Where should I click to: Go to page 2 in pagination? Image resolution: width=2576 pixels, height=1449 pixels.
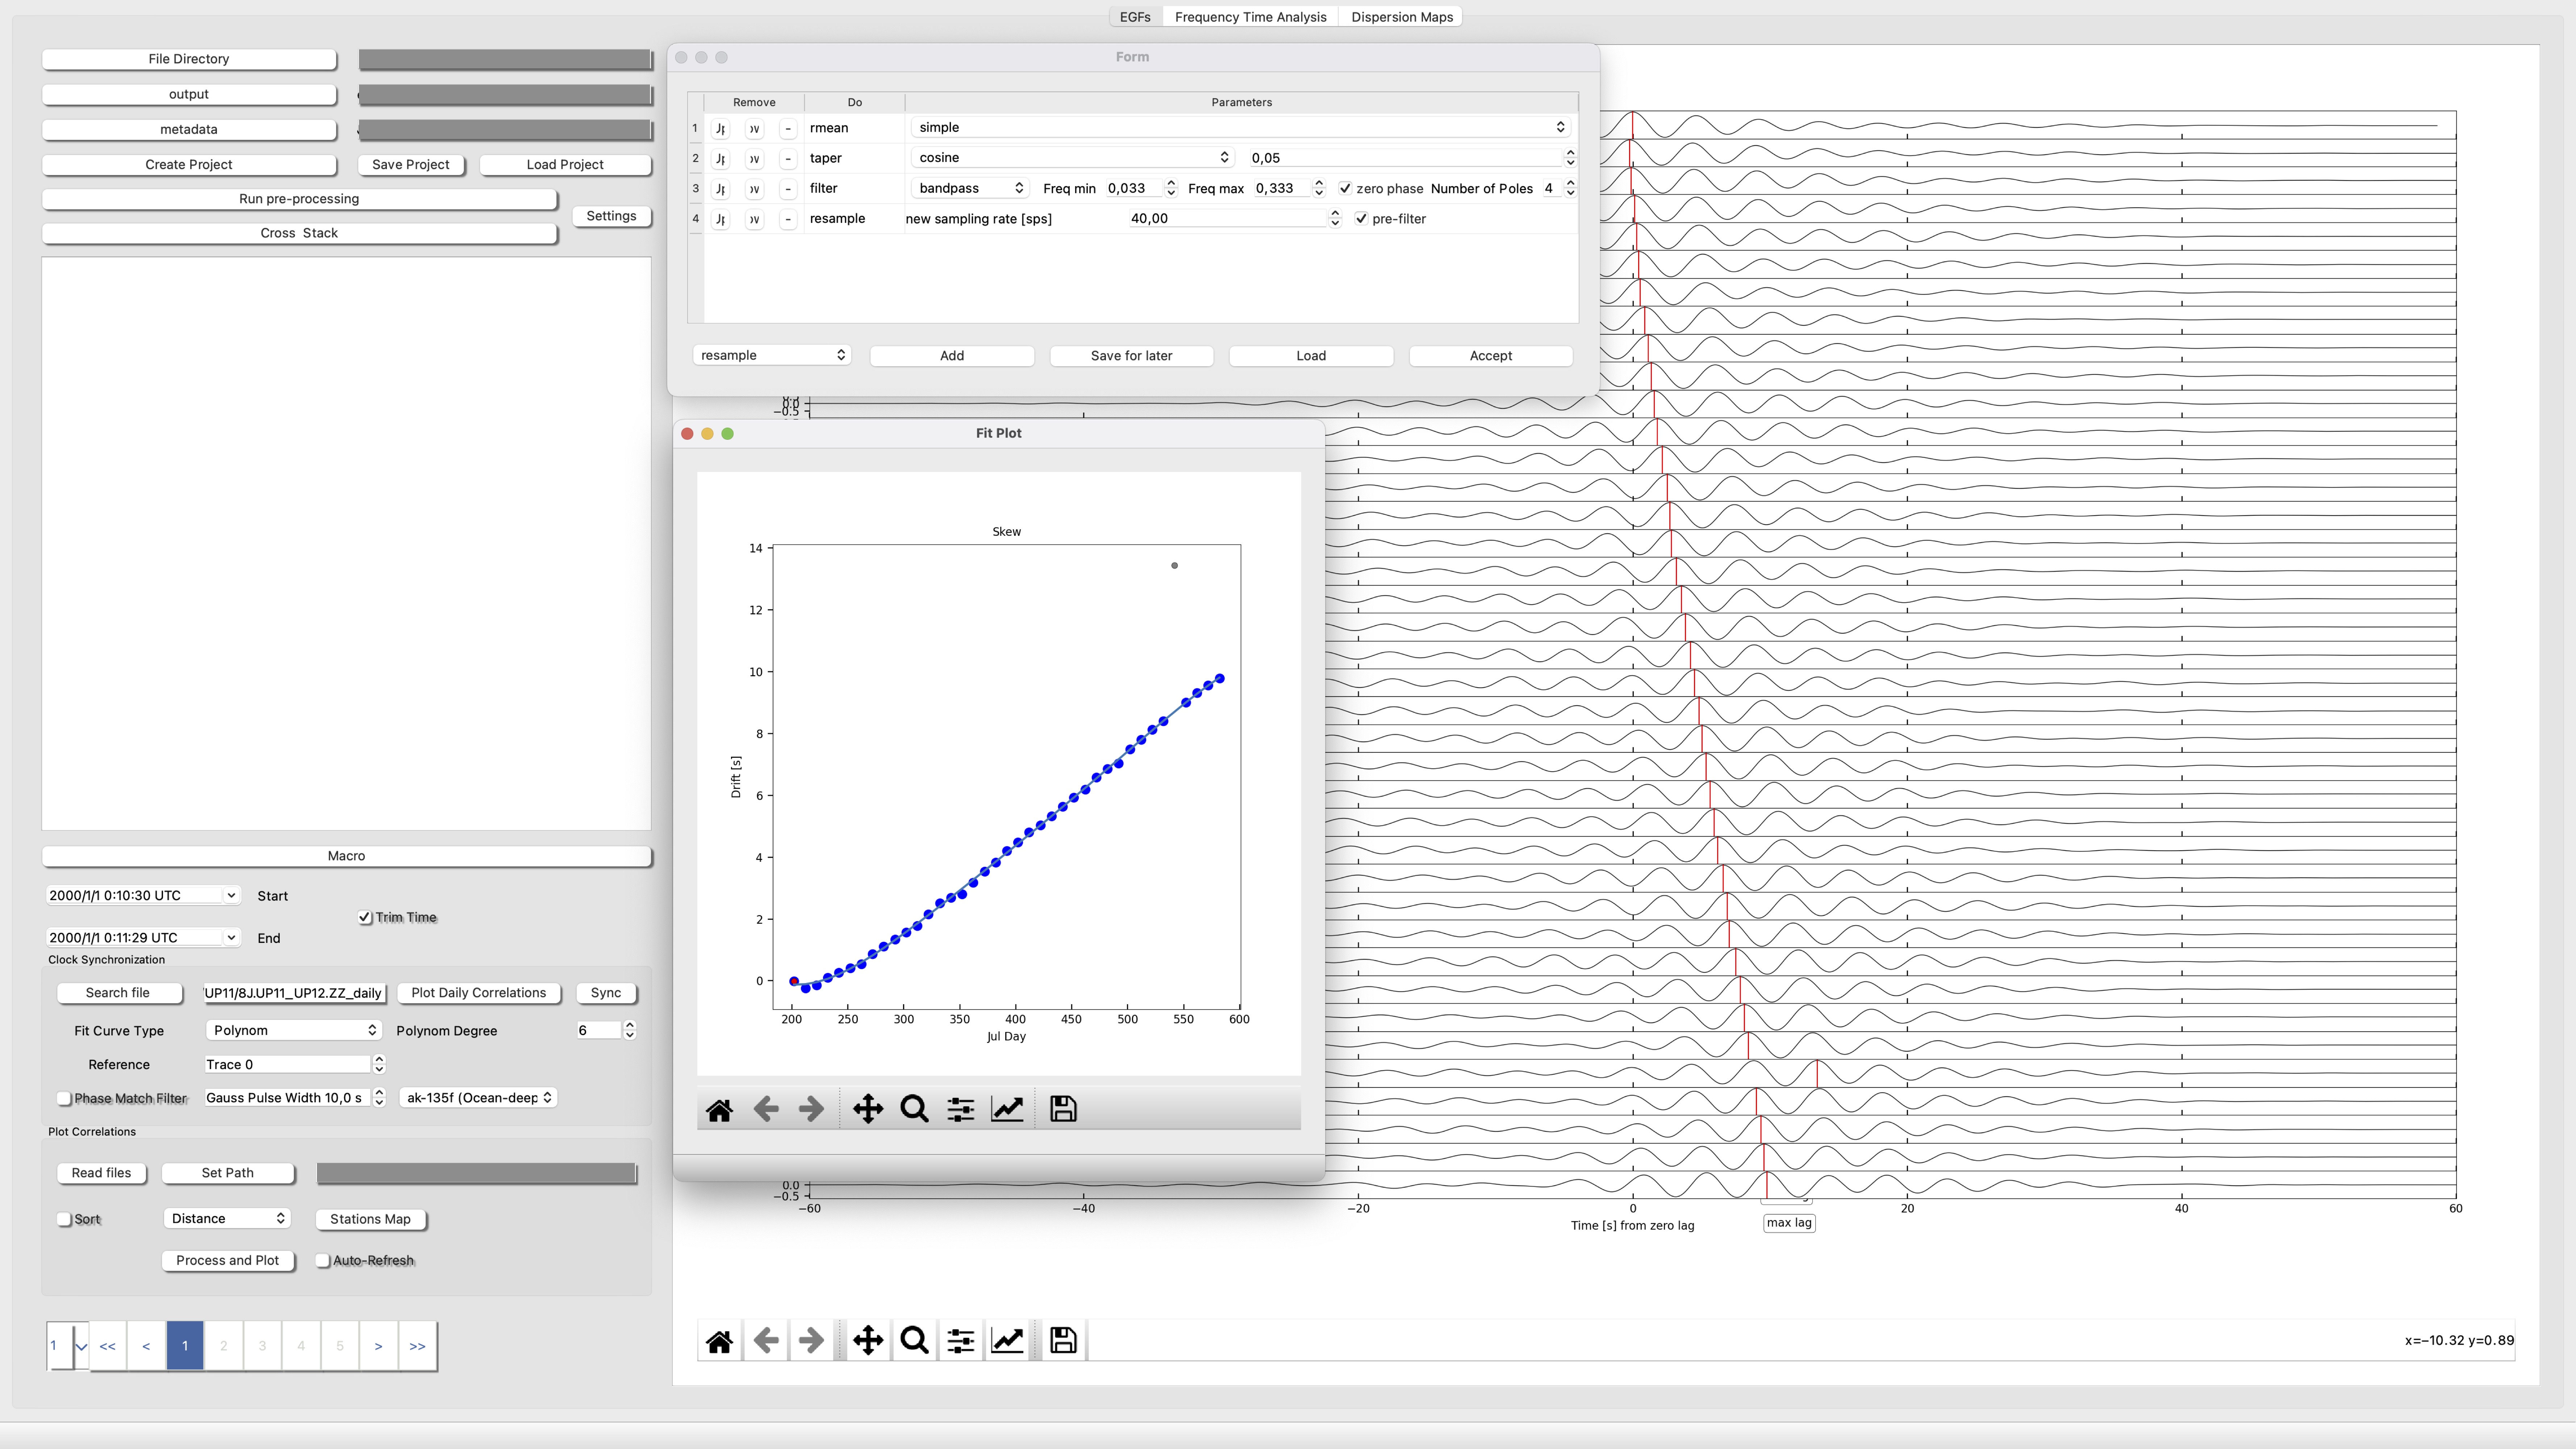(x=223, y=1346)
